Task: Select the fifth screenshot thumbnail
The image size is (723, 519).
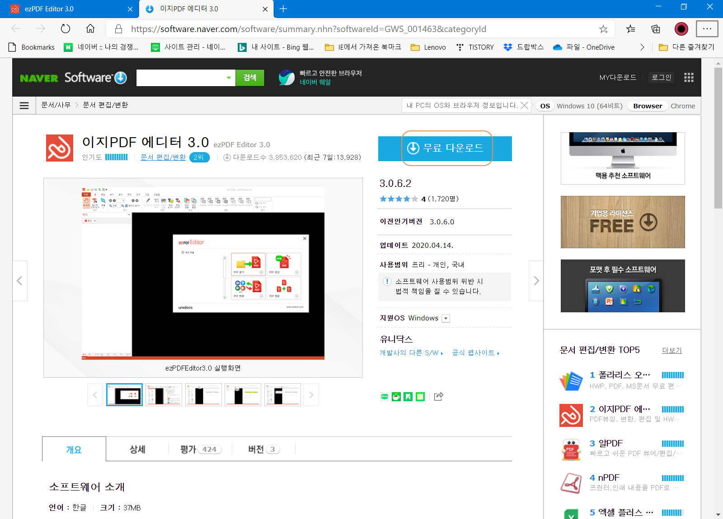Action: coord(282,395)
